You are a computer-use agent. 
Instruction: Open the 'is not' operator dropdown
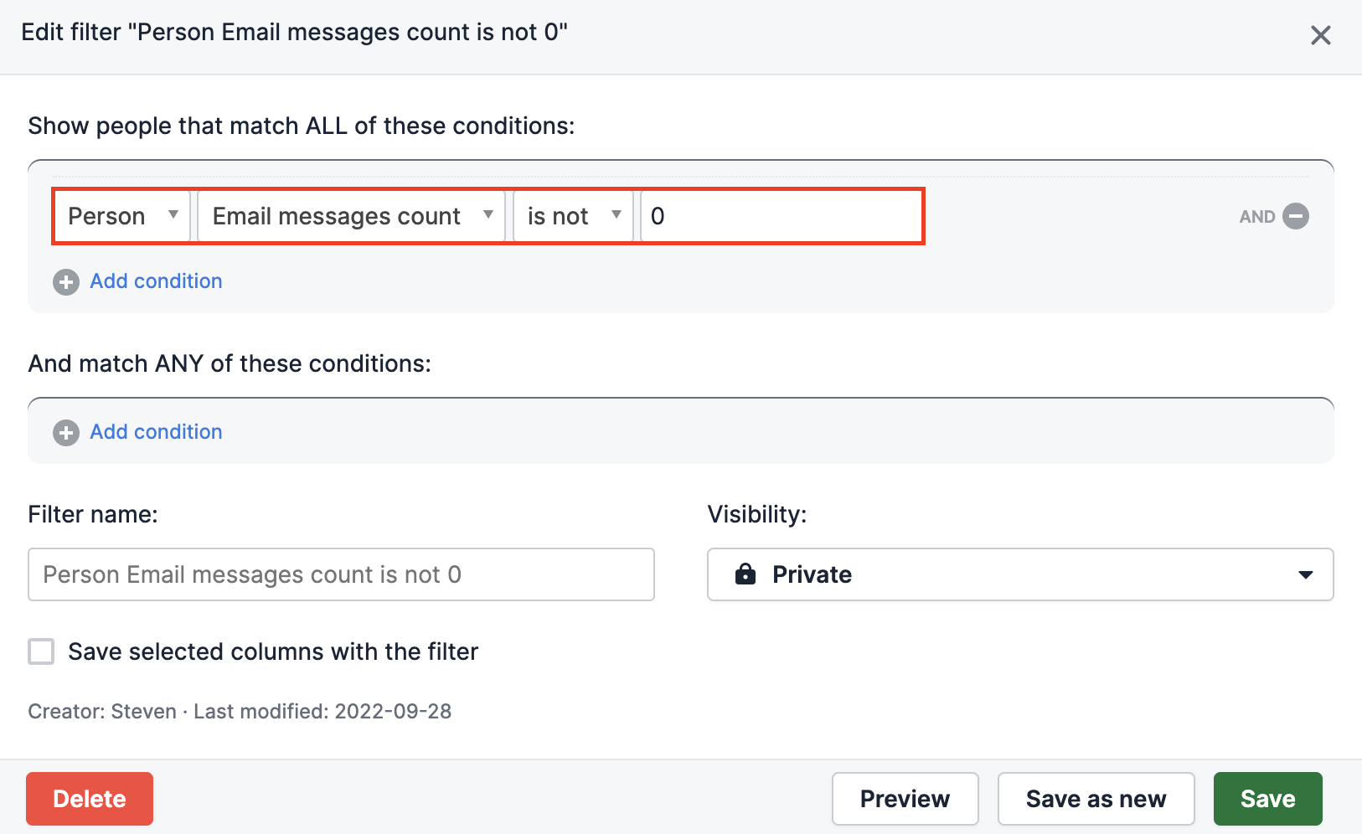(x=572, y=215)
